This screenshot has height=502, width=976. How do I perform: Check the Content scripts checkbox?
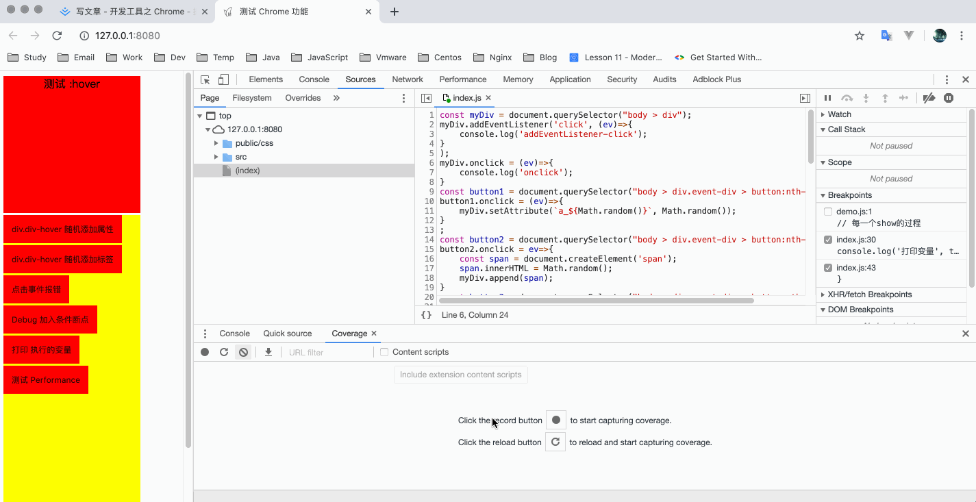pyautogui.click(x=384, y=352)
